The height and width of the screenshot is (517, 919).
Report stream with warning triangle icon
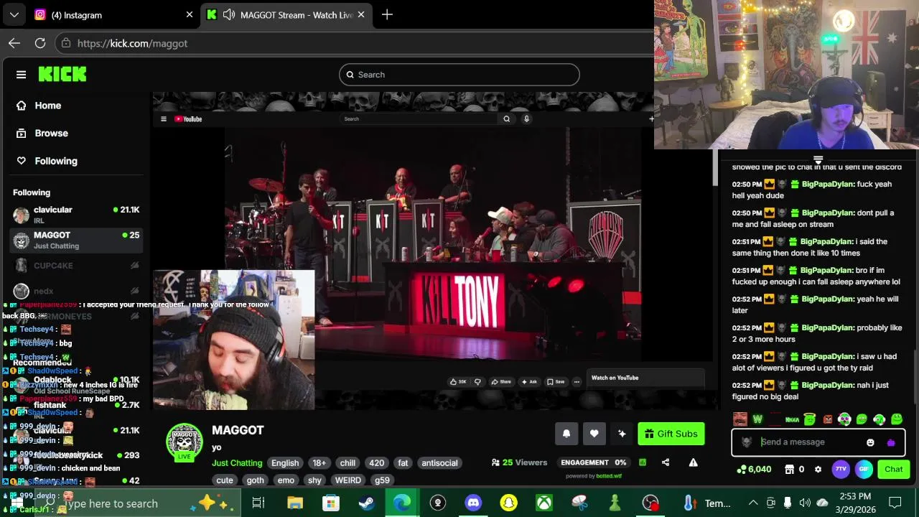693,462
